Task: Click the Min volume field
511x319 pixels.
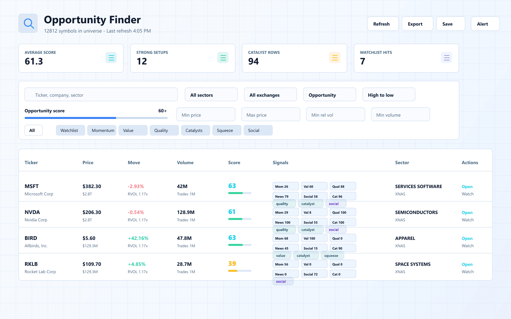Action: click(401, 114)
